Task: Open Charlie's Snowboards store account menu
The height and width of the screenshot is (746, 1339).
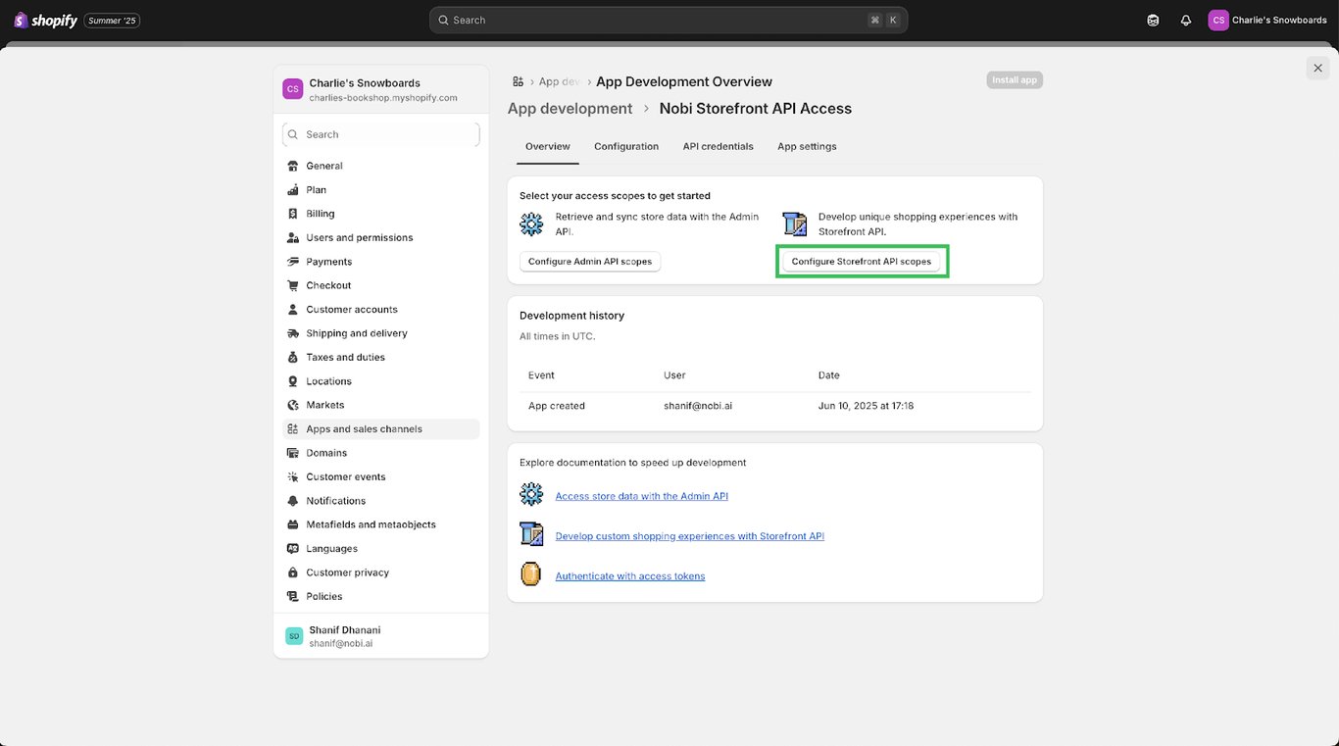Action: click(1267, 21)
